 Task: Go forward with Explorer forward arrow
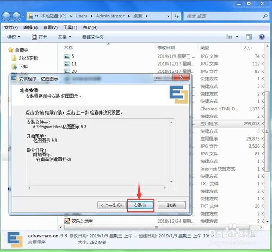click(x=16, y=16)
